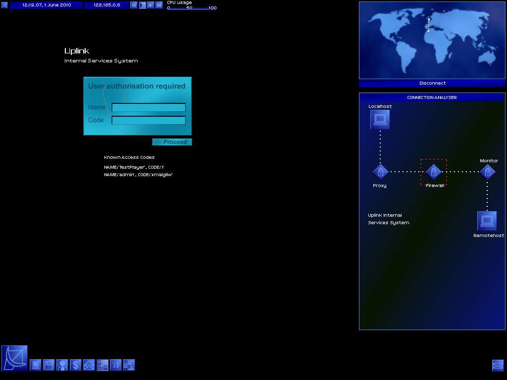Open the status person icon in toolbar
This screenshot has width=507, height=380.
click(x=62, y=365)
